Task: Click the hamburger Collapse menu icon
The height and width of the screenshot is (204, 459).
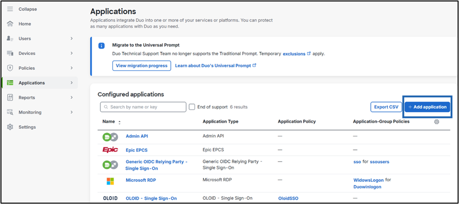Action: tap(10, 9)
